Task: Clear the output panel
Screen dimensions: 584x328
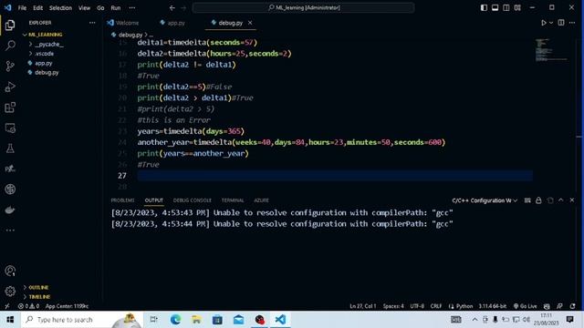Action: click(527, 200)
